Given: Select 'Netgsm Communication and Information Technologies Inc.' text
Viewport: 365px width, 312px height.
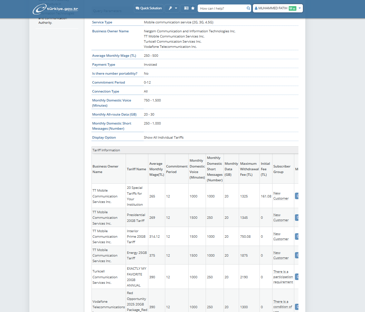Looking at the screenshot, I should click(190, 31).
